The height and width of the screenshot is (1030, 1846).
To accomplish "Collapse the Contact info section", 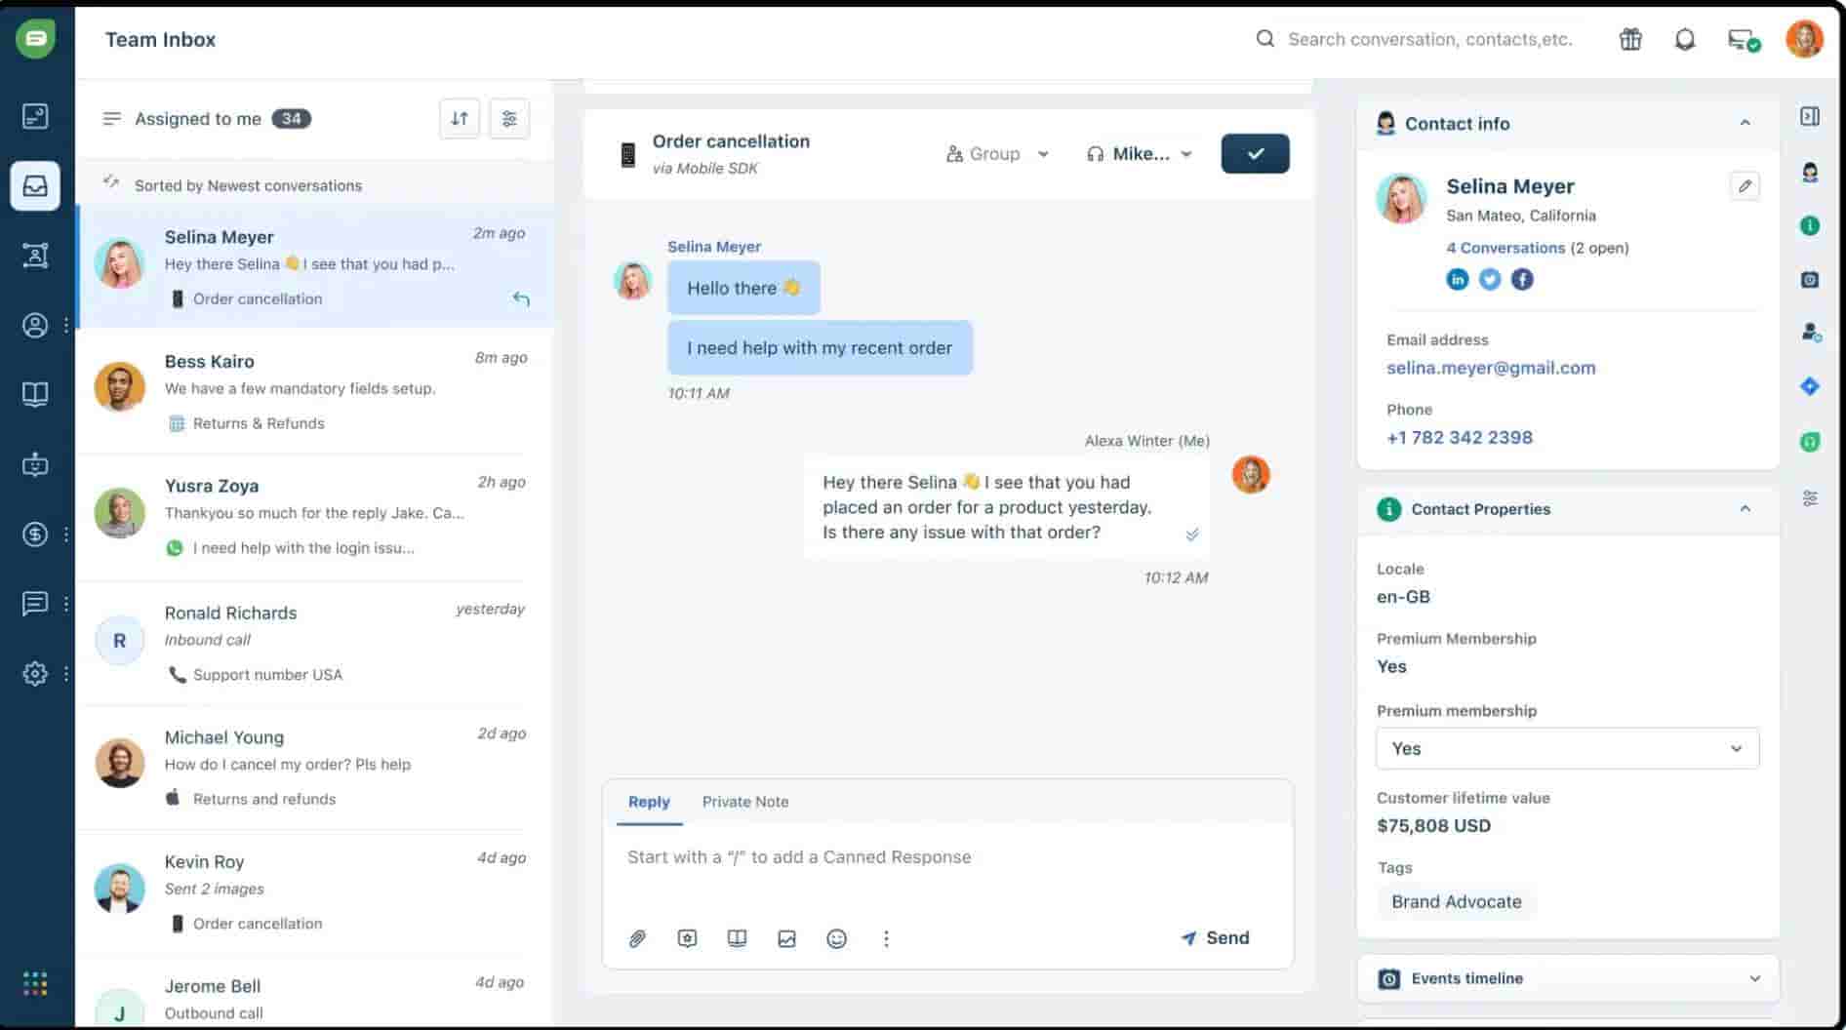I will pyautogui.click(x=1745, y=123).
